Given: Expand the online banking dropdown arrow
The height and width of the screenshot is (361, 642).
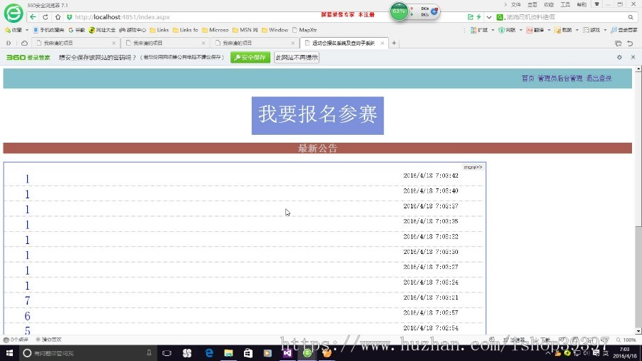Looking at the screenshot, I should tap(521, 30).
